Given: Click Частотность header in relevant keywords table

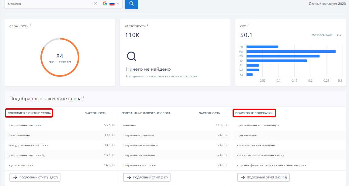Looking at the screenshot, I should 209,113.
